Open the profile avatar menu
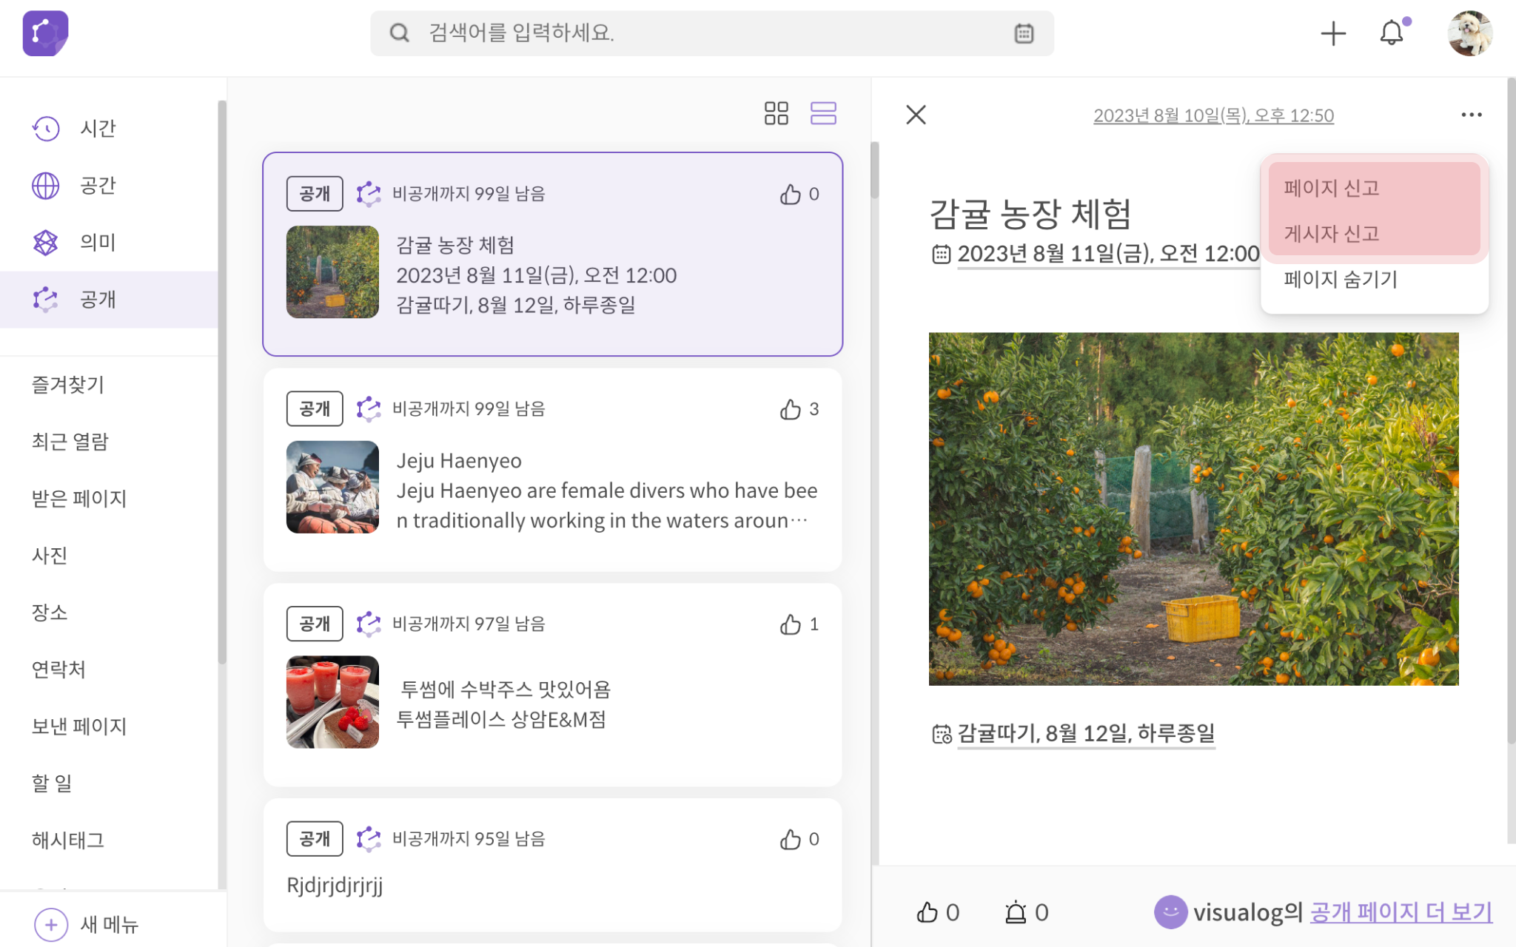Viewport: 1516px width, 947px height. pyautogui.click(x=1469, y=33)
